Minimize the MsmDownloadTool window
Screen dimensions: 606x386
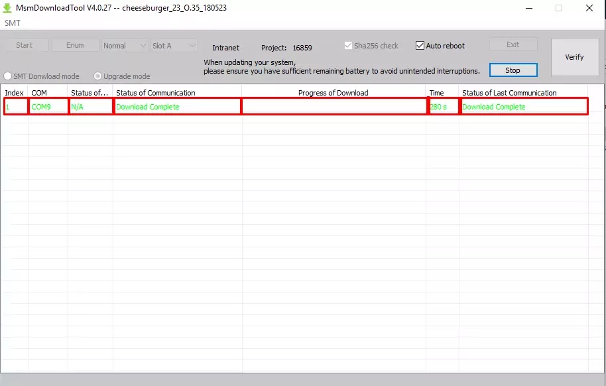pos(529,8)
